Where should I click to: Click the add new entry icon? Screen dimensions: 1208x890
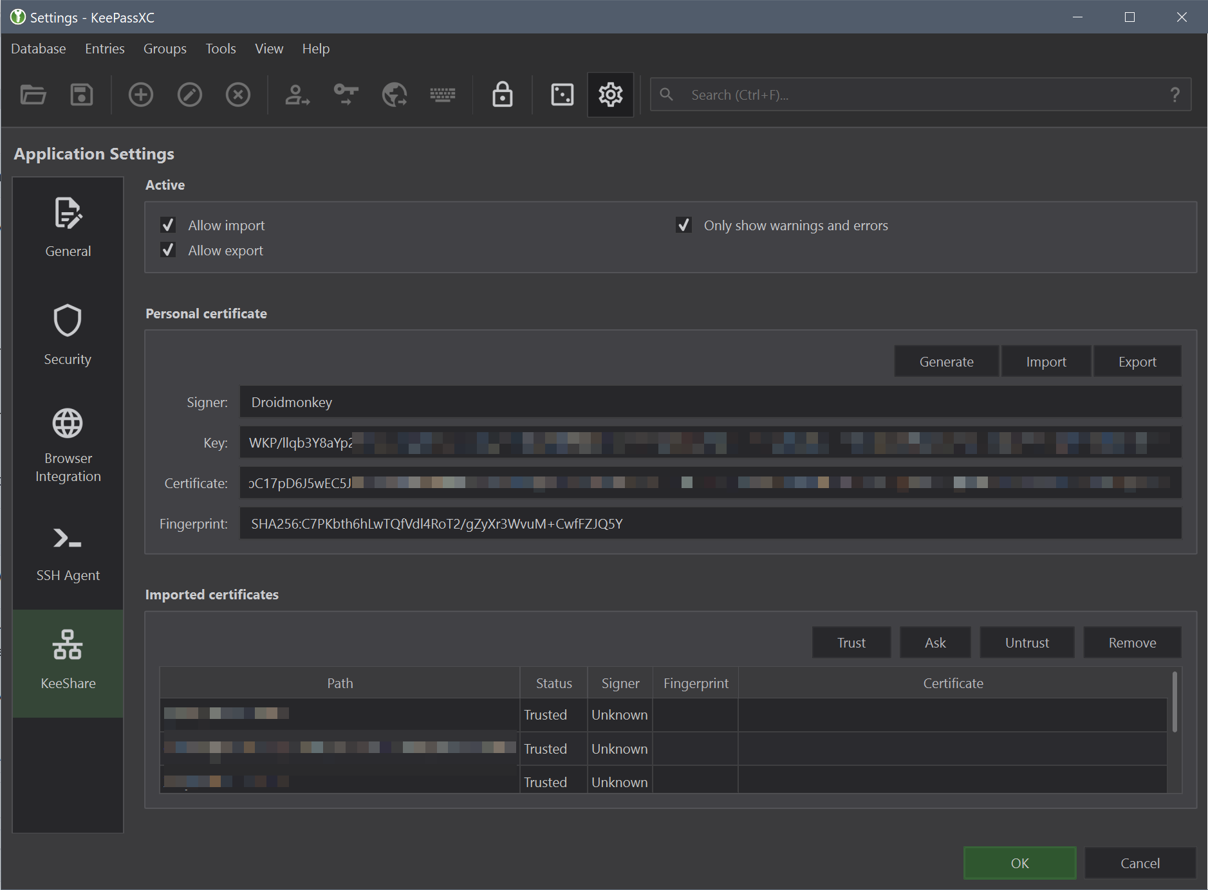(x=140, y=95)
